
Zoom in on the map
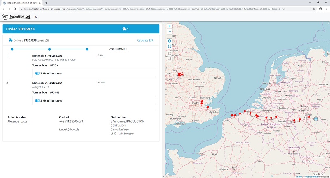tap(170, 26)
